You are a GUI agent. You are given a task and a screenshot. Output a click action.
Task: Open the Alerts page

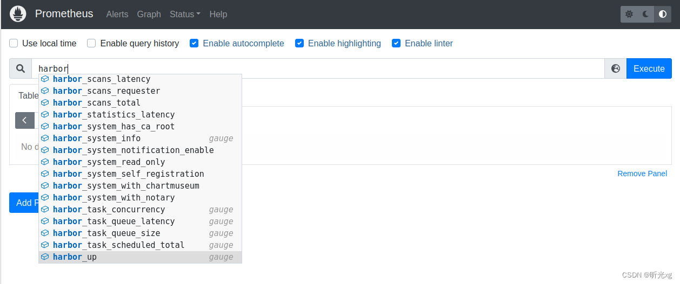coord(117,15)
